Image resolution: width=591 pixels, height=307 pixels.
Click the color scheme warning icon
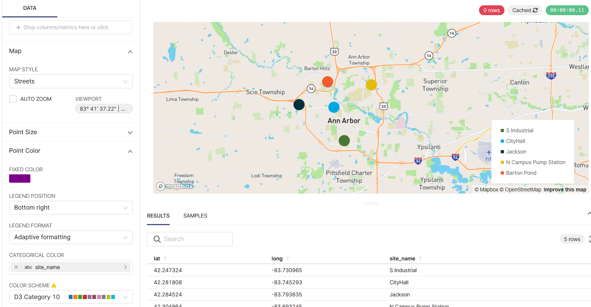(54, 285)
